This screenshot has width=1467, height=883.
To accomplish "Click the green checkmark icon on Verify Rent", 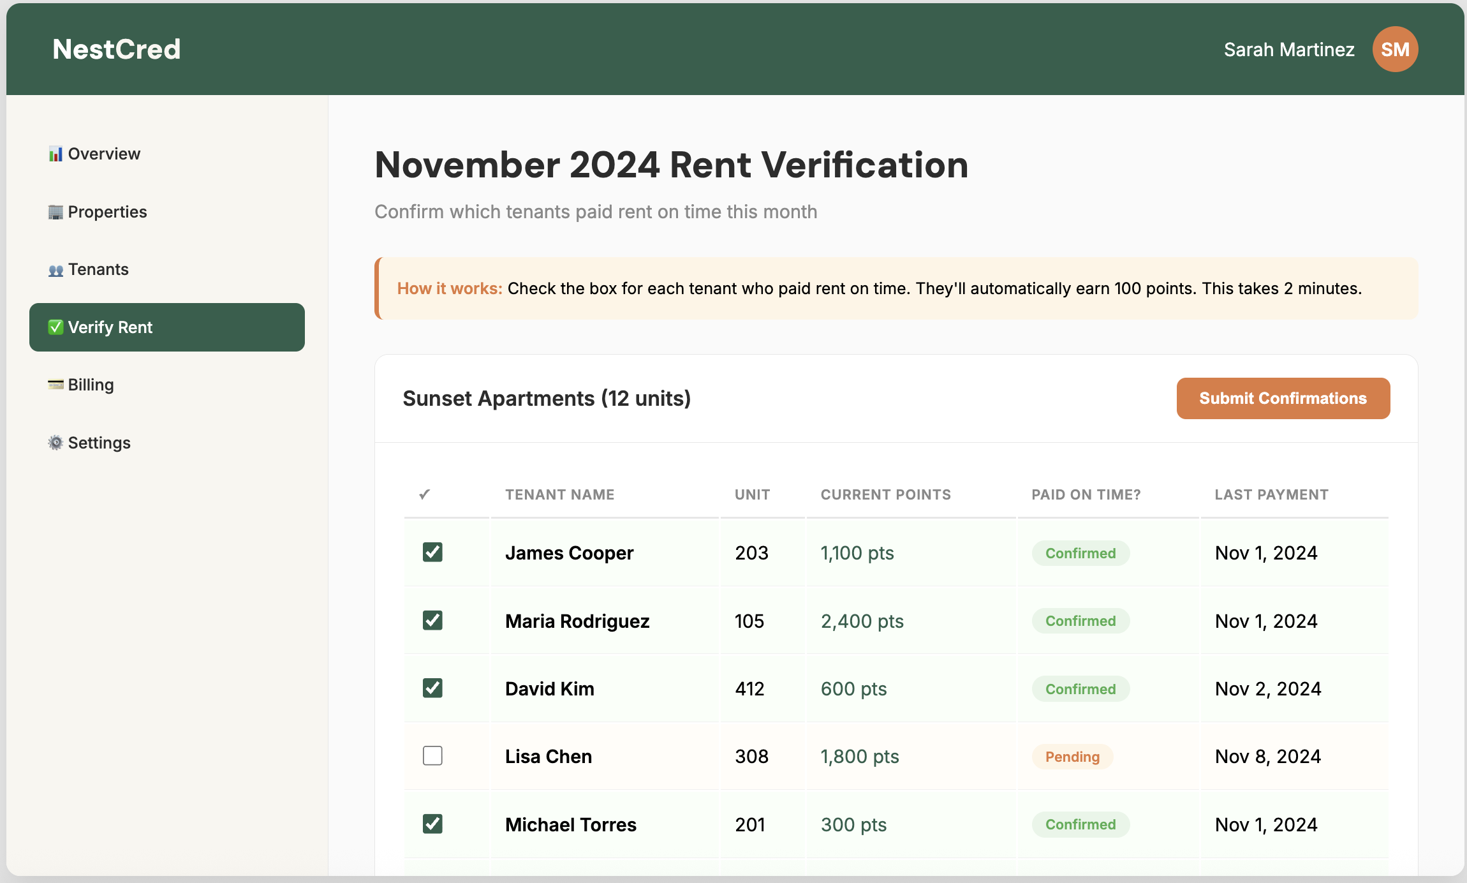I will pyautogui.click(x=55, y=327).
